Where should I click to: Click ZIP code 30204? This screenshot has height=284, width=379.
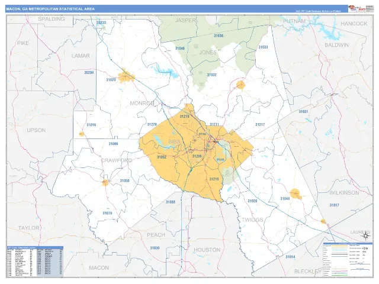89,72
